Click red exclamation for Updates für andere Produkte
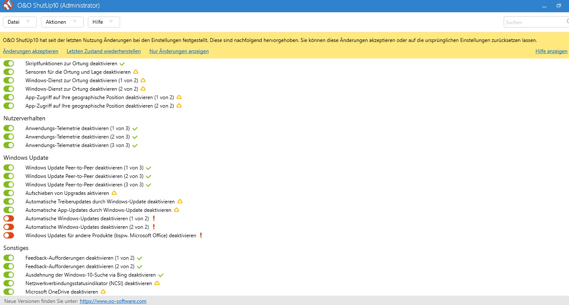Viewport: 569px width, 305px height. (201, 235)
